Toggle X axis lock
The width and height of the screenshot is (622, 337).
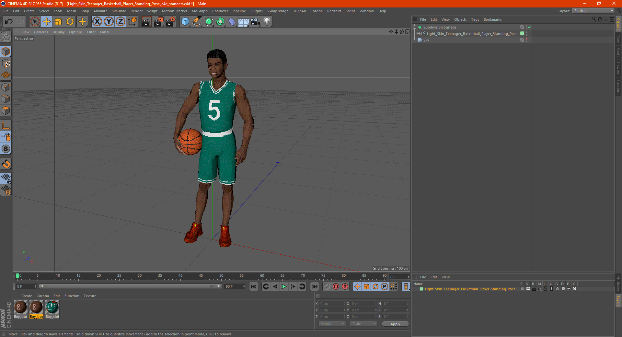pos(97,22)
